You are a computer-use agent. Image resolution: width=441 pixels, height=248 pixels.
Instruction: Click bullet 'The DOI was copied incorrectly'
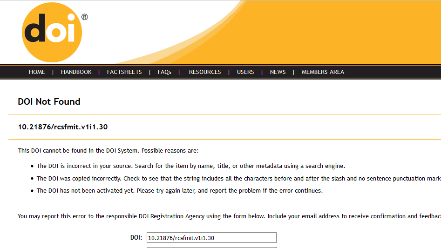point(239,178)
